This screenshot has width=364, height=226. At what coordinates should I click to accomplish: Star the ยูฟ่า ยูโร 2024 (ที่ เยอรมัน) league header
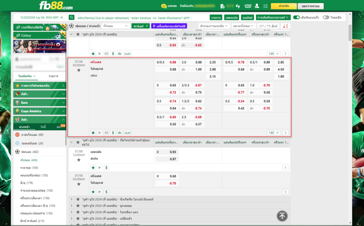(x=78, y=34)
